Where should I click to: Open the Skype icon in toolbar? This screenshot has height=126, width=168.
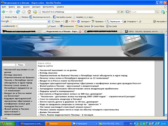[163, 12]
